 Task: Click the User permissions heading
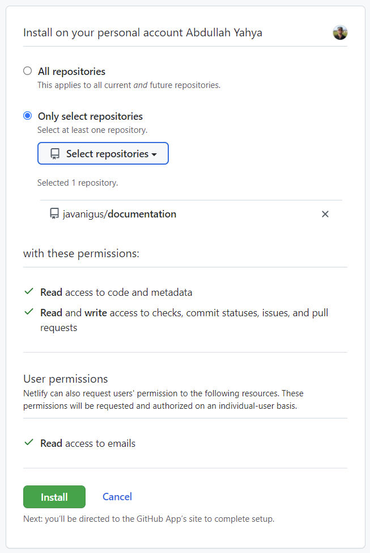pos(66,379)
